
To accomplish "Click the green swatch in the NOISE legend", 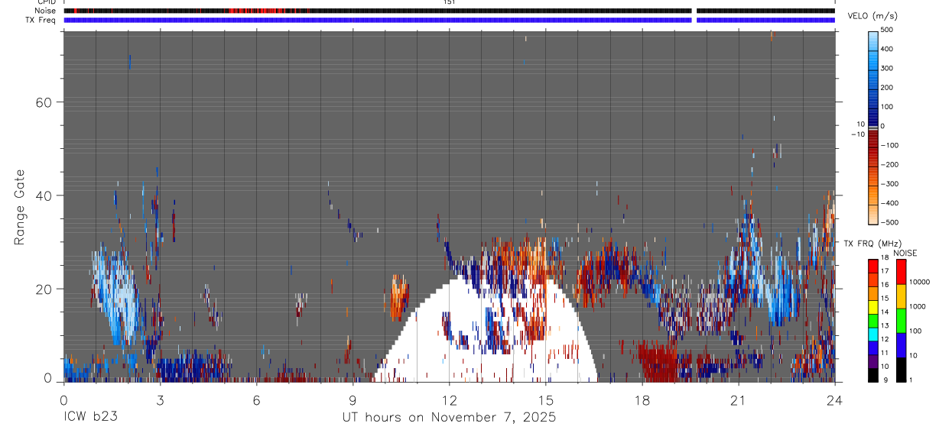I will 900,320.
